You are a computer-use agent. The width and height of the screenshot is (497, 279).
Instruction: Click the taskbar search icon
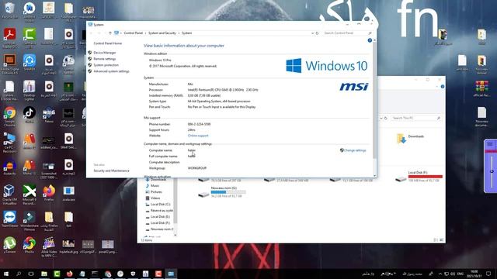(x=19, y=274)
